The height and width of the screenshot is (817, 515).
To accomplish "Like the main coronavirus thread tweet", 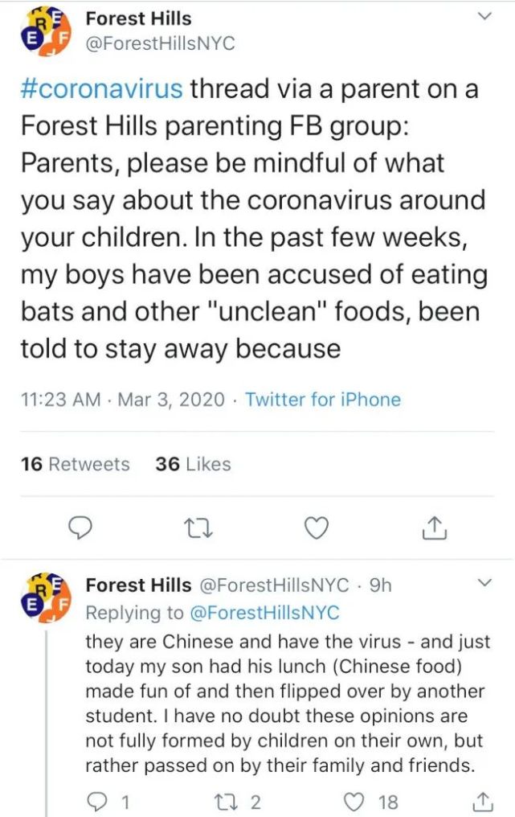I will click(318, 527).
